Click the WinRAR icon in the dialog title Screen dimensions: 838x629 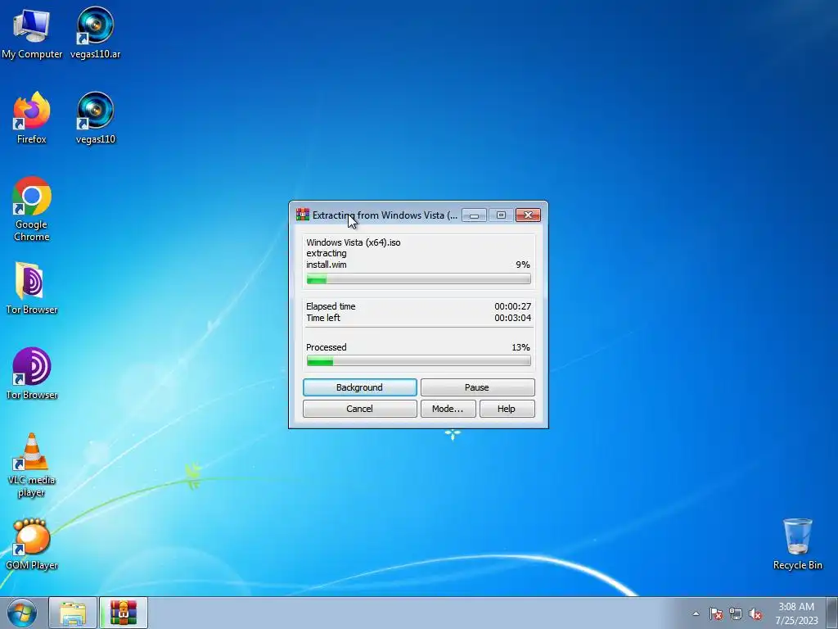pos(303,215)
